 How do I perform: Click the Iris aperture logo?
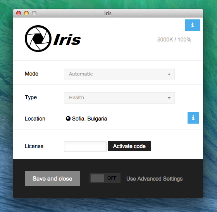pyautogui.click(x=38, y=39)
